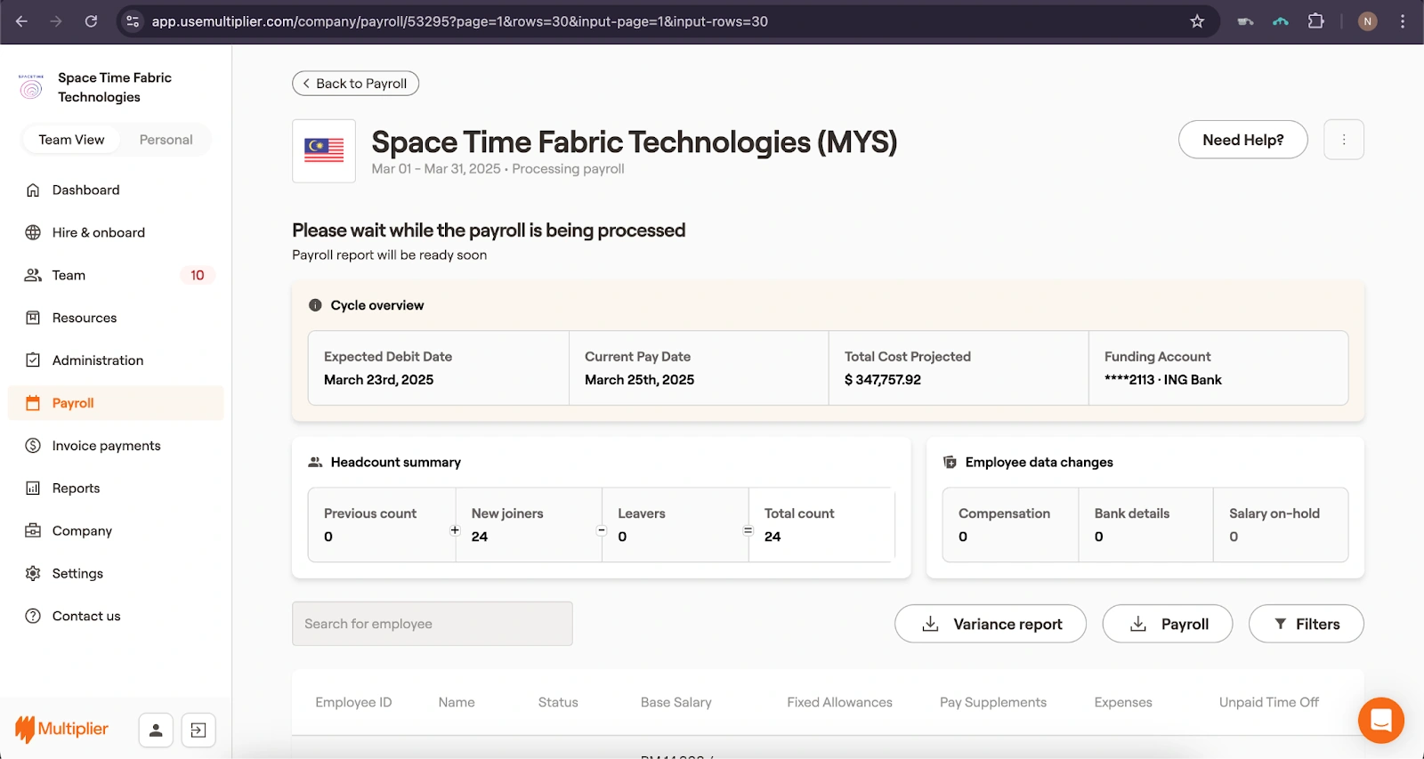Click the Reports chart icon
Viewport: 1424px width, 759px height.
pos(33,489)
